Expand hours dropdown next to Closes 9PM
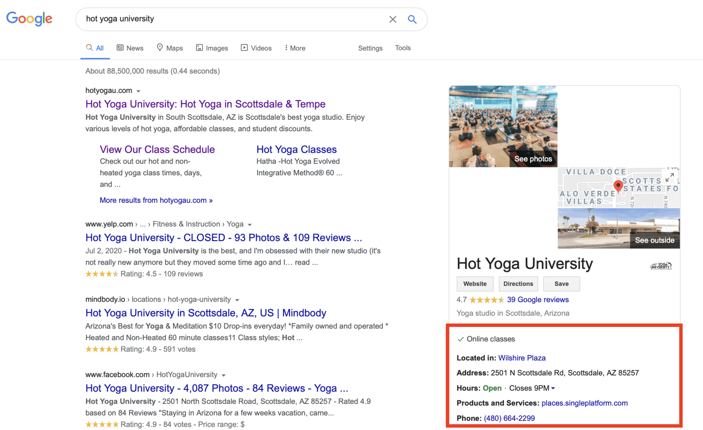 [553, 388]
